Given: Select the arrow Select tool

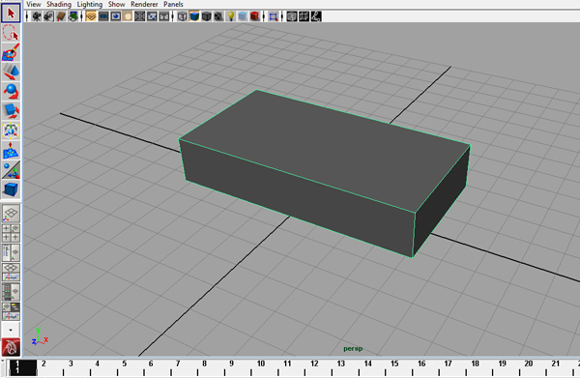Looking at the screenshot, I should (11, 14).
